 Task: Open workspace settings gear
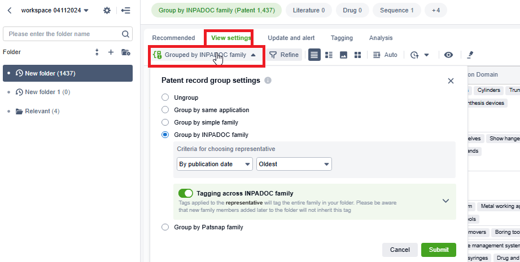pyautogui.click(x=107, y=10)
